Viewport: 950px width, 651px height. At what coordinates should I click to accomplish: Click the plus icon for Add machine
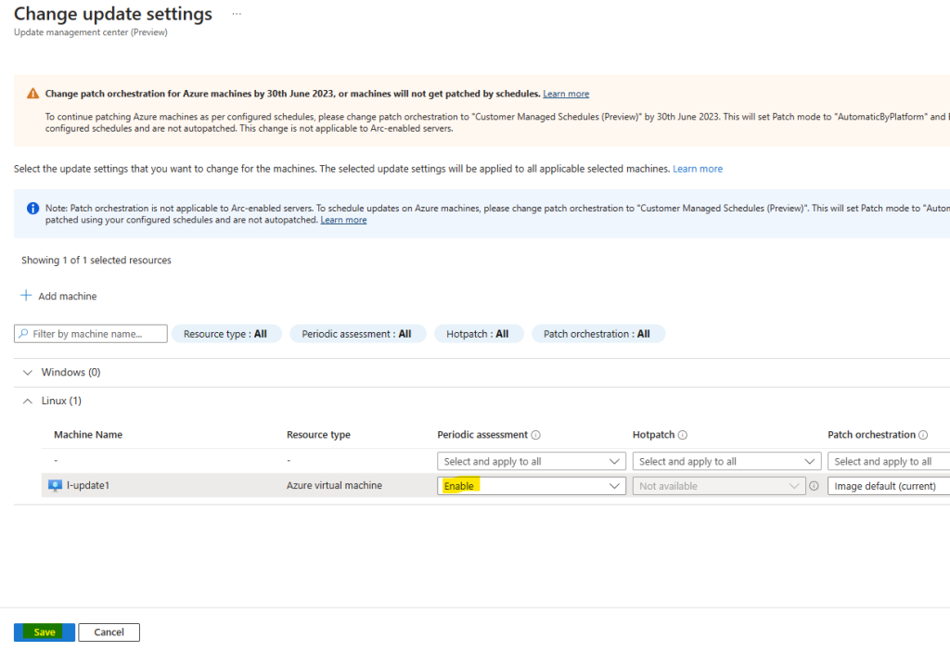(26, 296)
